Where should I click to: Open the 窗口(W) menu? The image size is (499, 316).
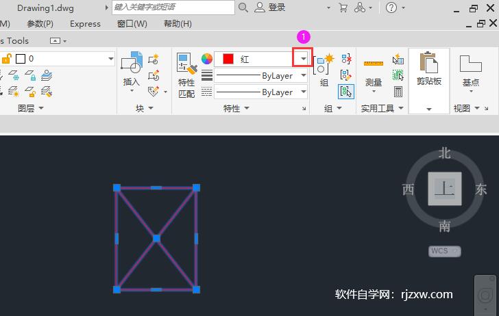coord(132,24)
